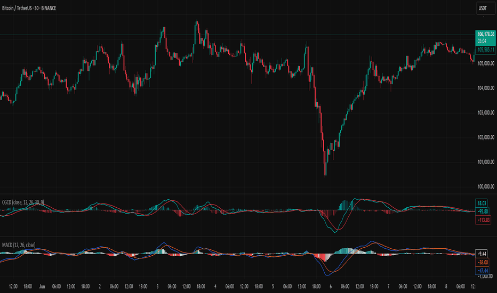
Task: Click the day 2 time axis label
Action: click(100, 287)
